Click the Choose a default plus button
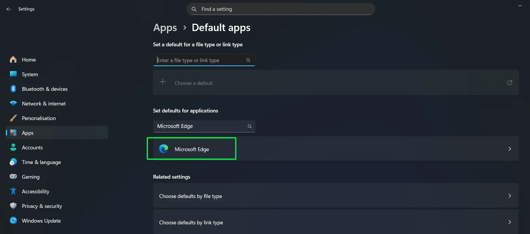Viewport: 530px width, 234px height. pyautogui.click(x=162, y=82)
